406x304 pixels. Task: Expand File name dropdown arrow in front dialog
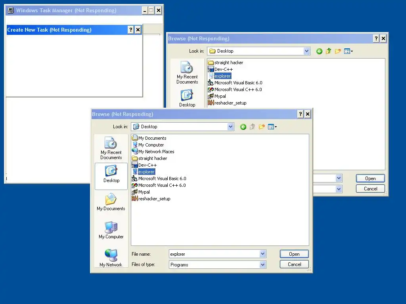(x=262, y=254)
